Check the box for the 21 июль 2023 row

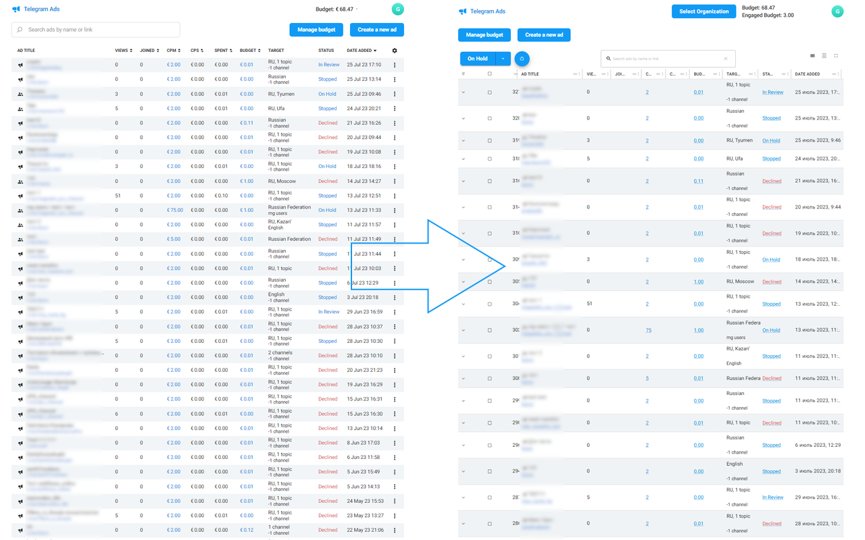click(490, 181)
